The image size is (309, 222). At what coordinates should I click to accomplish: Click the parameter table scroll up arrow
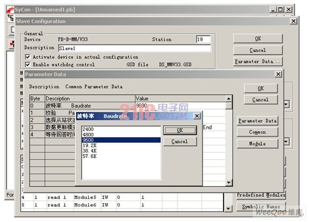tap(229, 98)
